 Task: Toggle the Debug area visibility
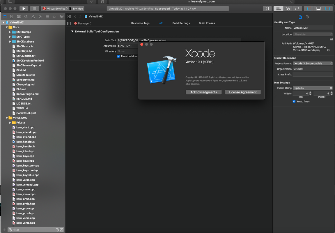click(318, 8)
